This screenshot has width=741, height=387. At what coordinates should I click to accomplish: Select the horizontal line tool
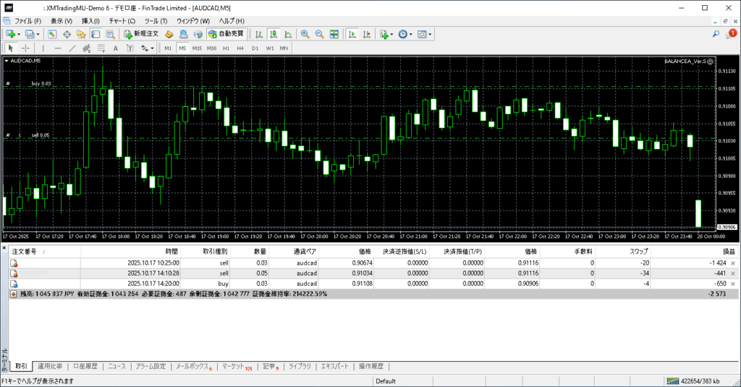click(58, 48)
